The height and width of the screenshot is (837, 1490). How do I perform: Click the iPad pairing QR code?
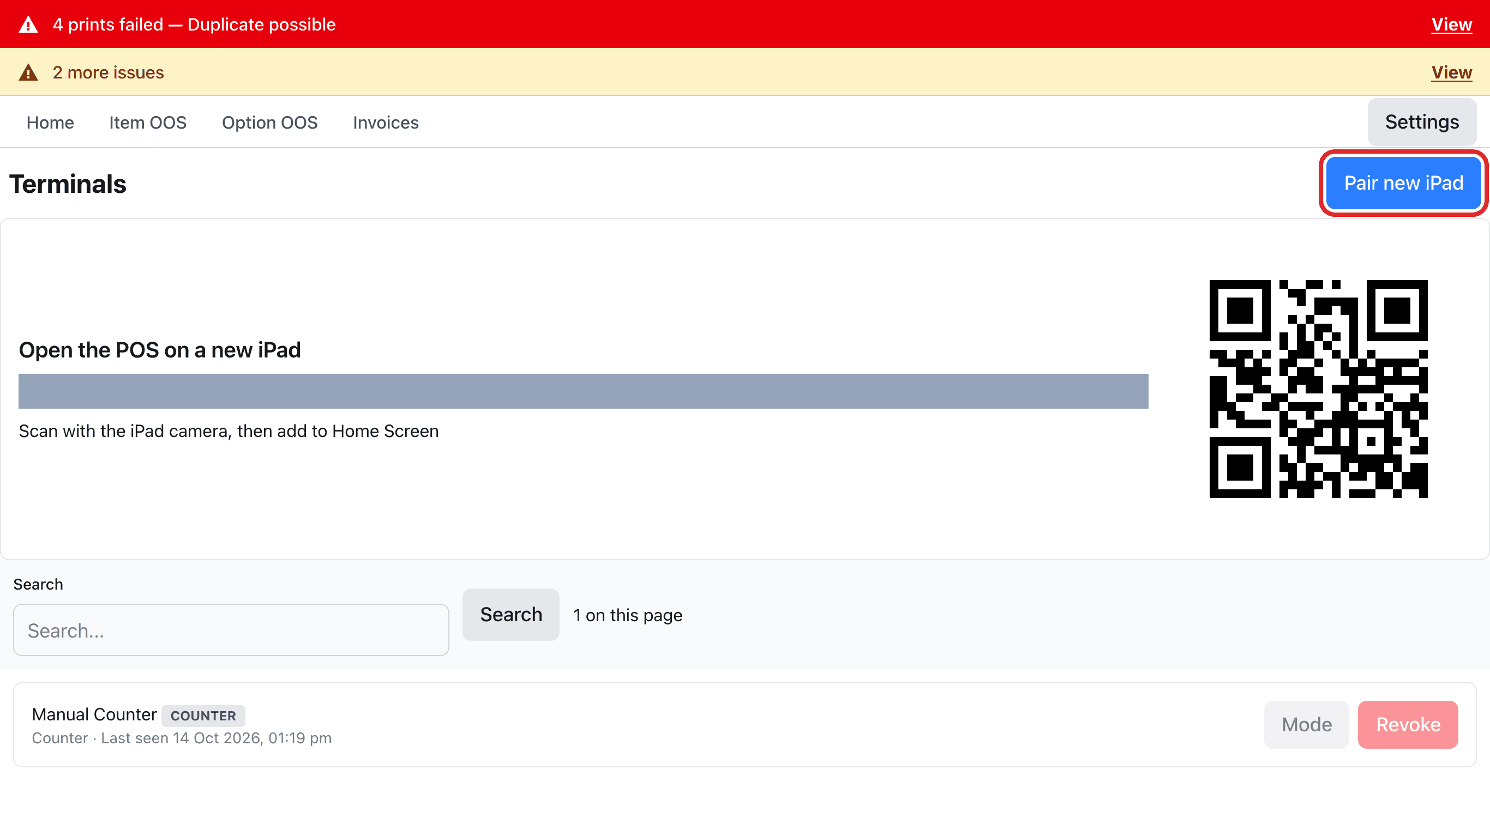pos(1318,389)
